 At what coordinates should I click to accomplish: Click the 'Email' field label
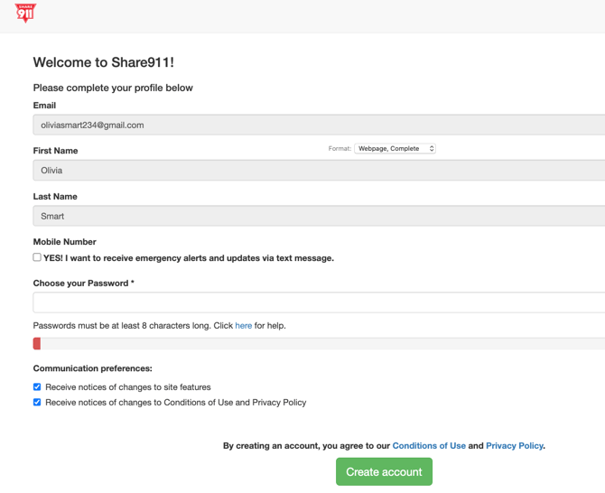(44, 106)
